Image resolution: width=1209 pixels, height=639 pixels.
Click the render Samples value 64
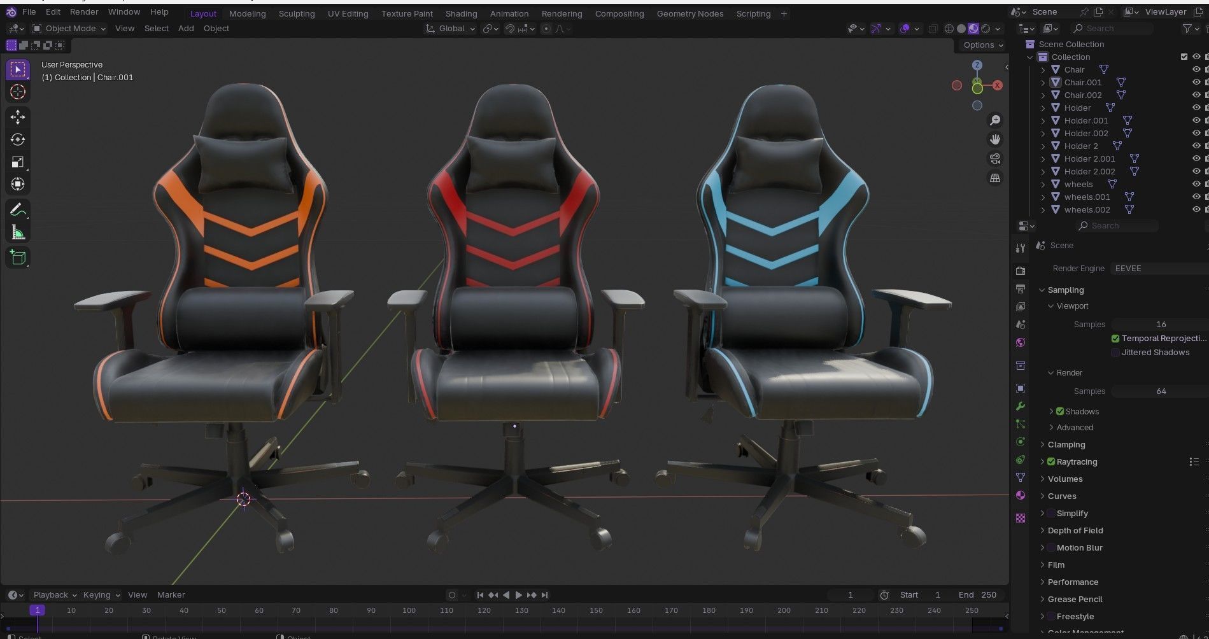[1160, 391]
